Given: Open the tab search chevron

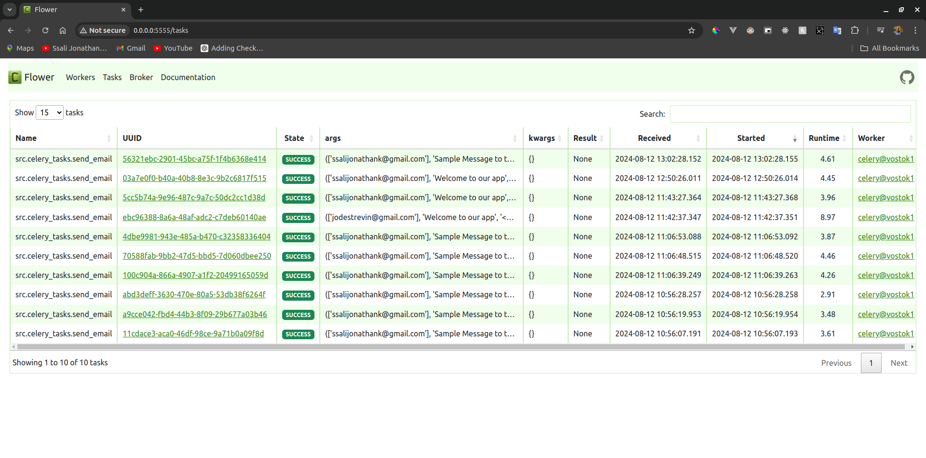Looking at the screenshot, I should click(x=10, y=10).
